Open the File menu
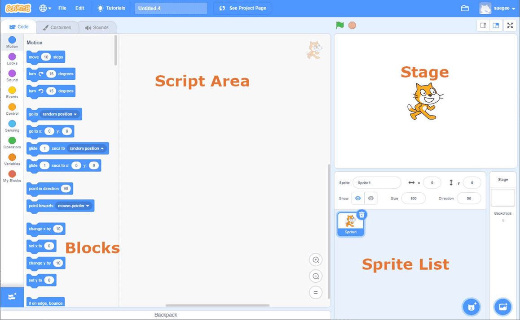520x320 pixels. point(62,8)
